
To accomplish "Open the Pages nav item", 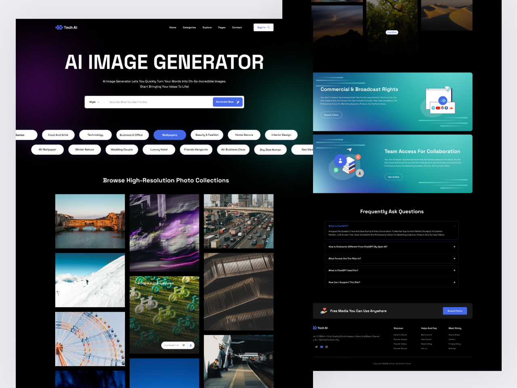I will click(222, 27).
